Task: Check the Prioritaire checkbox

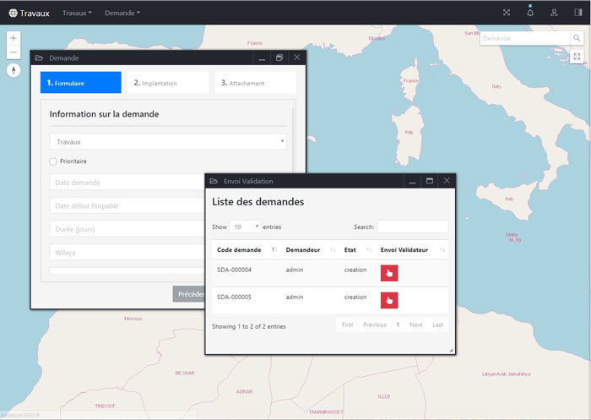Action: (53, 161)
